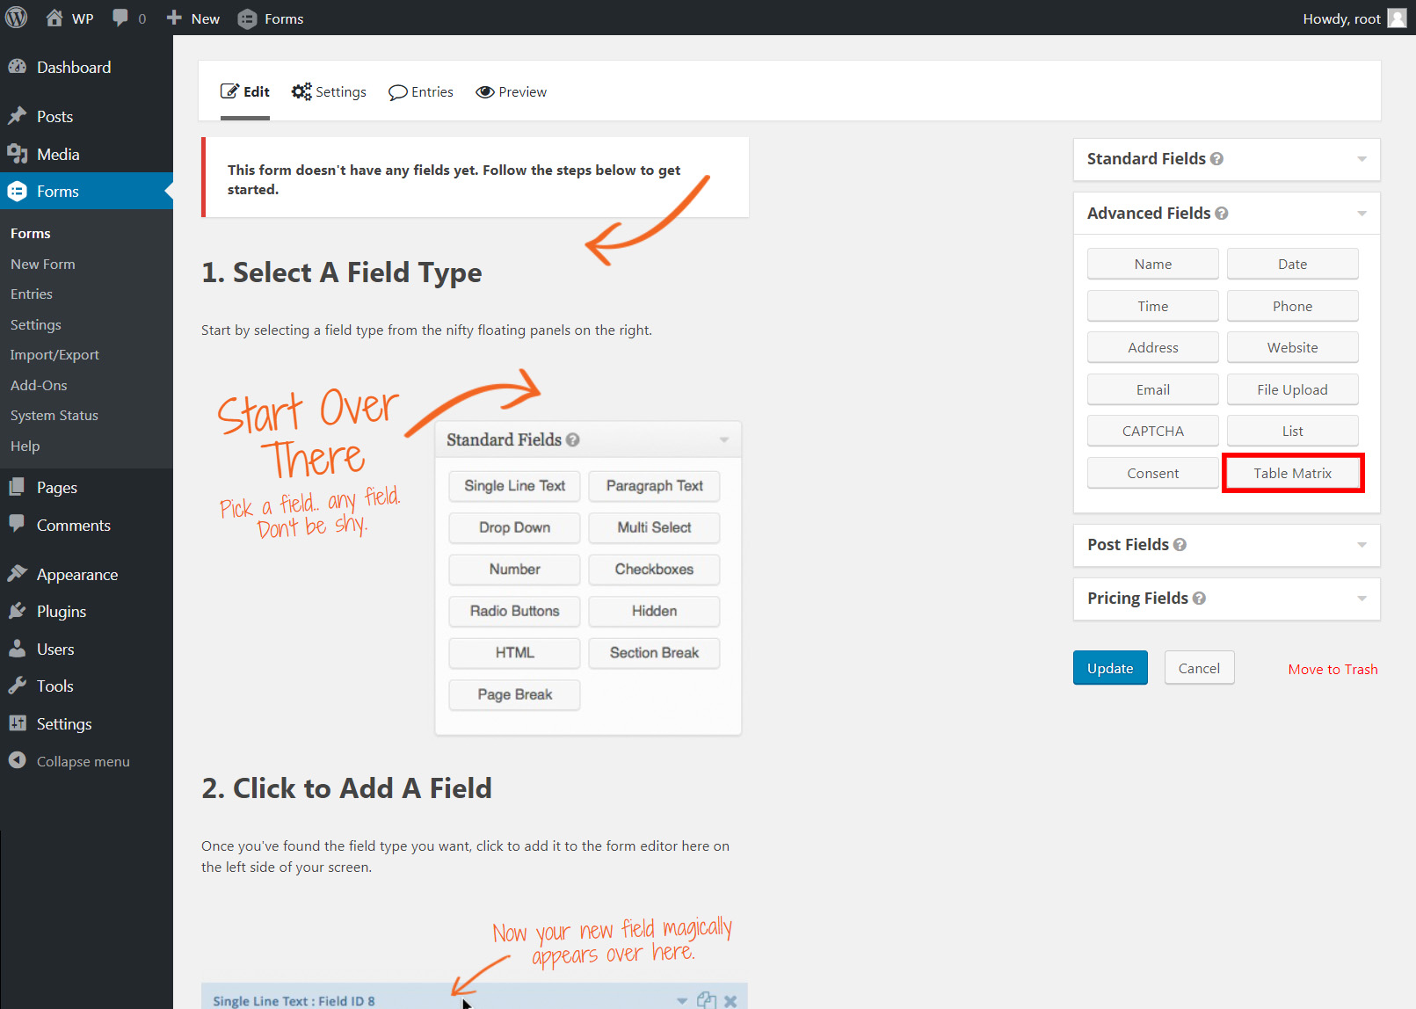Add an Address field
Screen dimensions: 1416x1009
coord(1153,347)
